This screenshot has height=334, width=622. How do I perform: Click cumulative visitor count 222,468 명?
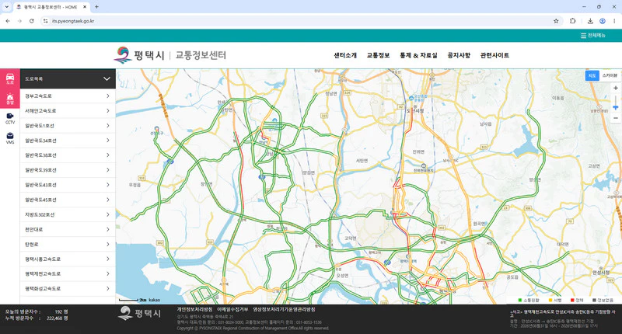57,318
